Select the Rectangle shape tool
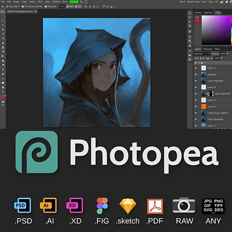This screenshot has height=232, width=232. 3,83
